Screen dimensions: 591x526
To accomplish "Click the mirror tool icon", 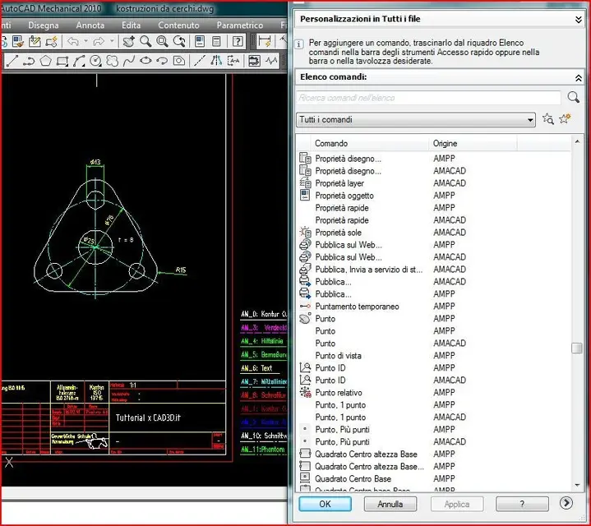I will click(216, 61).
